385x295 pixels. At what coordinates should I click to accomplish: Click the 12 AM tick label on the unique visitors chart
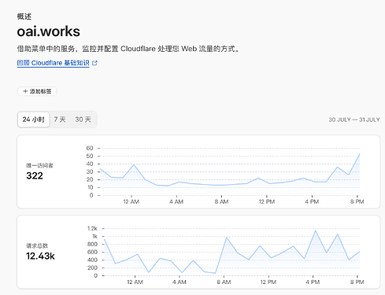pos(131,201)
